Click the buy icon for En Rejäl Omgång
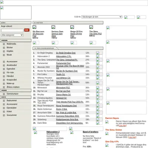The width and height of the screenshot is (148, 148). pyautogui.click(x=99, y=53)
